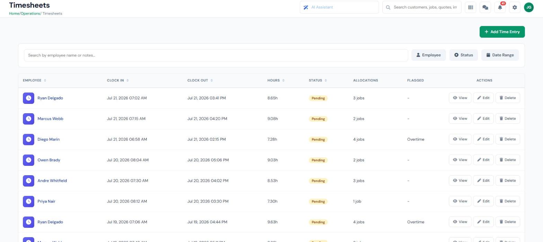543x242 pixels.
Task: View Diego Marin's time entry
Action: [460, 139]
